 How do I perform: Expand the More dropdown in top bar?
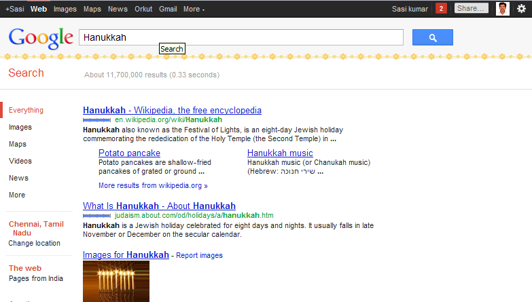[x=194, y=9]
